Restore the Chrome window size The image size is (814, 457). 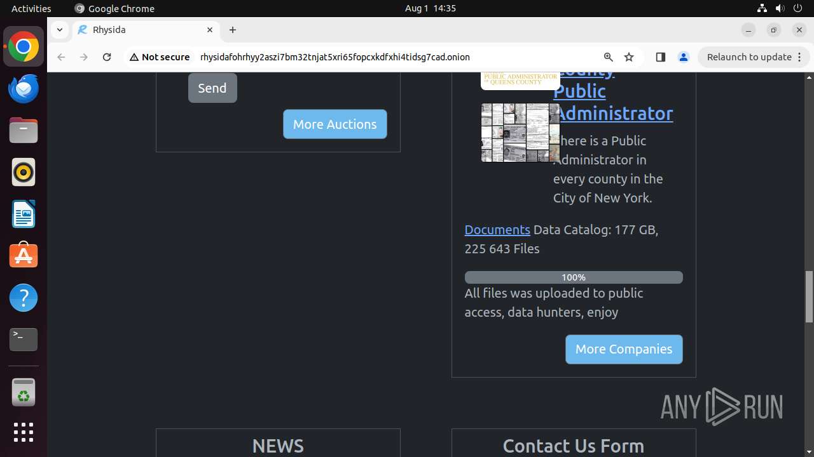point(774,30)
